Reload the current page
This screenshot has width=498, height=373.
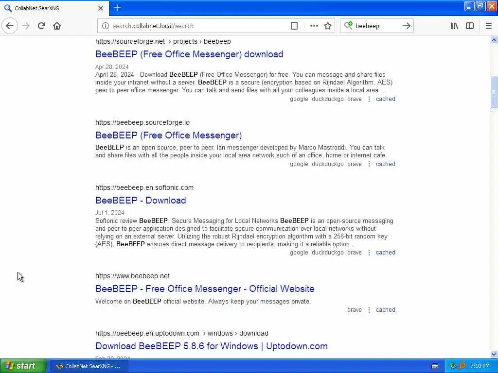(x=41, y=26)
